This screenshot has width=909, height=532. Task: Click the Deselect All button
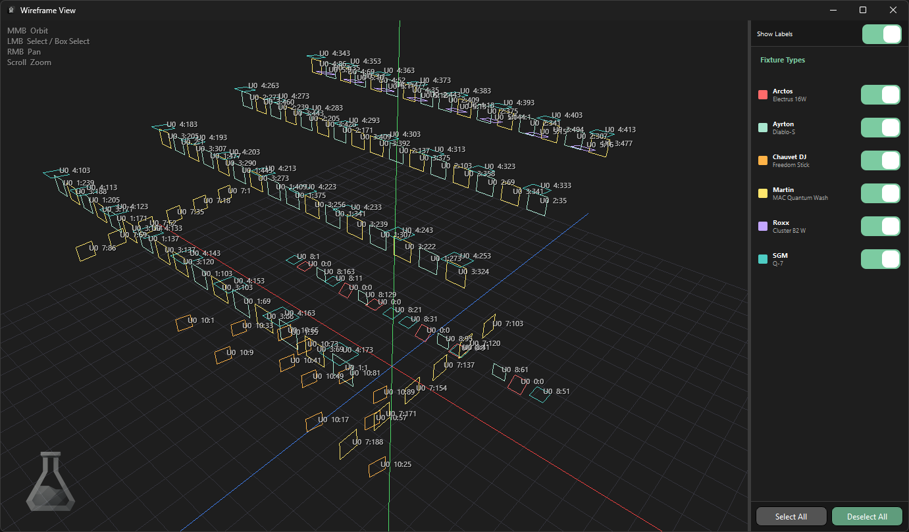click(867, 516)
